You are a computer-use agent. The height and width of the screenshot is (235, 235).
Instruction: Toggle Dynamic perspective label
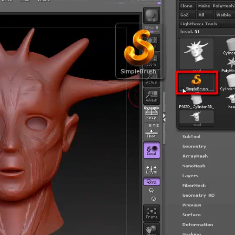pyautogui.click(x=151, y=108)
